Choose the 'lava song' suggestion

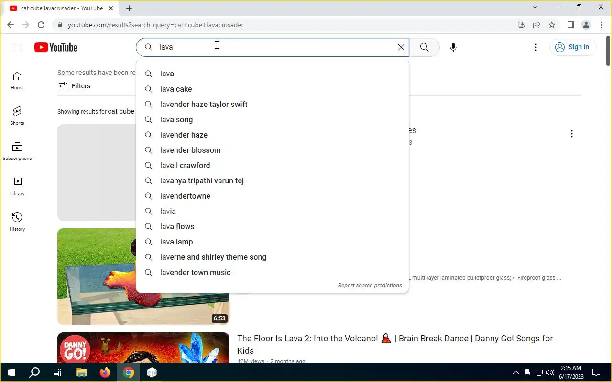pyautogui.click(x=273, y=119)
